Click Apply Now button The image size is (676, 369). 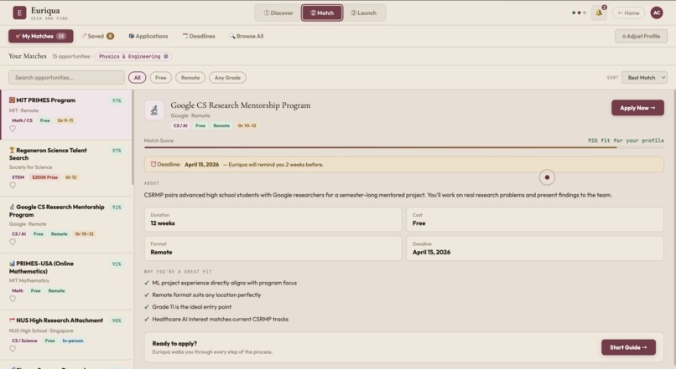(637, 108)
